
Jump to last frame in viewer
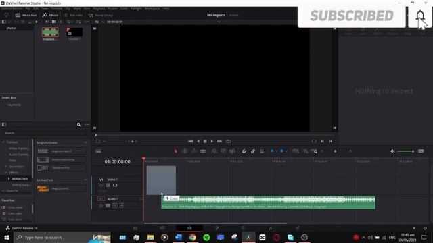[219, 141]
